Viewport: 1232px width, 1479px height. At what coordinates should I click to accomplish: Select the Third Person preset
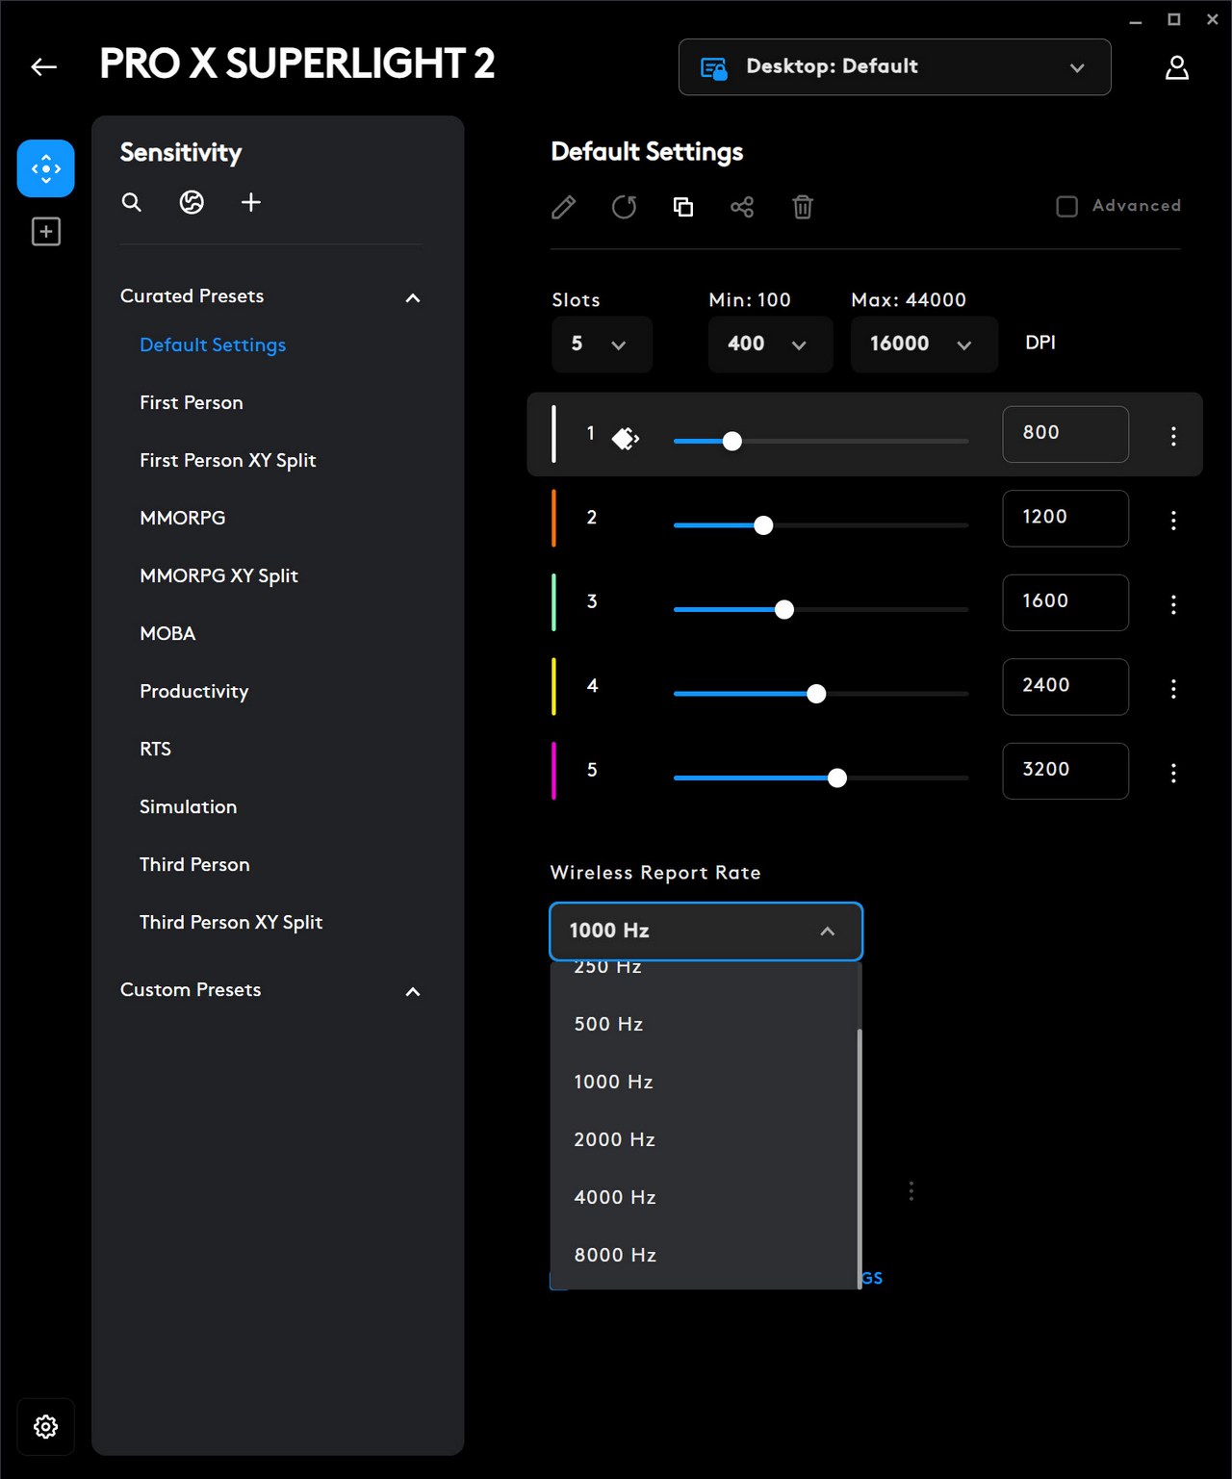194,864
